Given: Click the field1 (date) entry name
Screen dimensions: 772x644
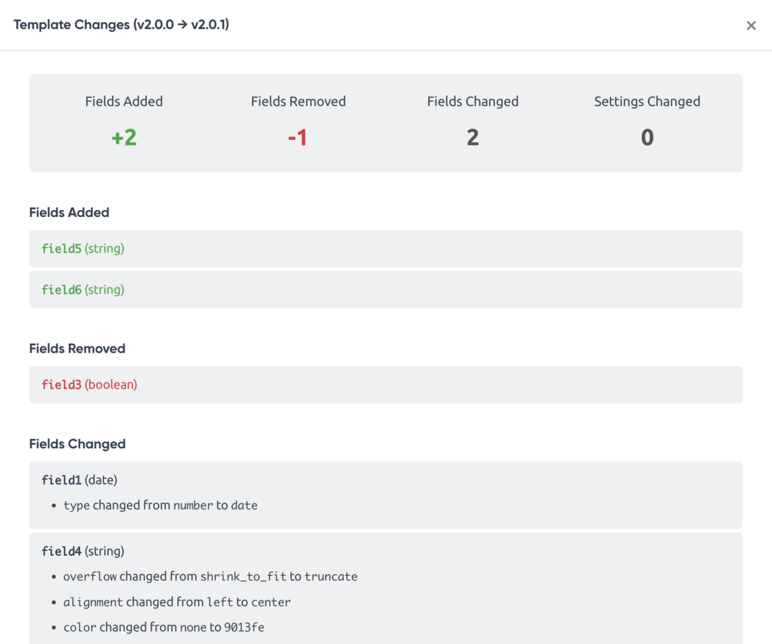Looking at the screenshot, I should click(79, 479).
